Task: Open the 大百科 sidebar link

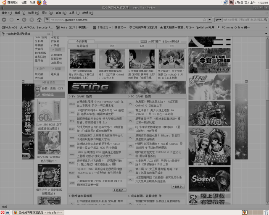Action: [x=39, y=49]
